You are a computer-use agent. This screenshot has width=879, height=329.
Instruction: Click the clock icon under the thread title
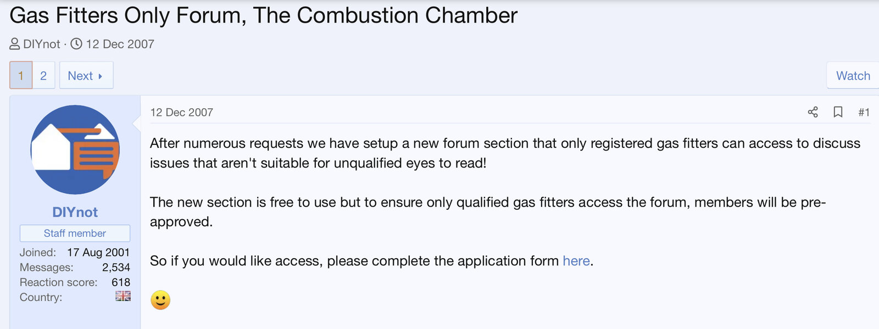pos(76,44)
